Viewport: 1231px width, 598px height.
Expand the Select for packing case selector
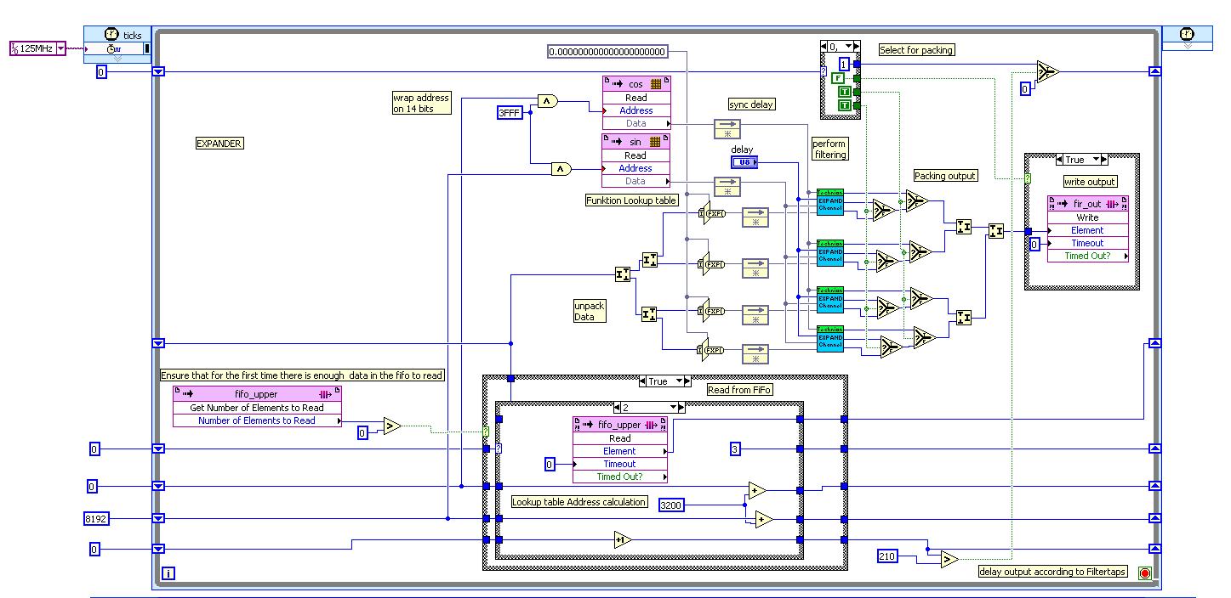(x=841, y=46)
